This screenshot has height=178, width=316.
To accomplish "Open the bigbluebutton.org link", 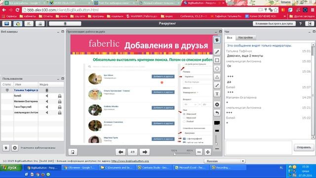I will (130, 161).
